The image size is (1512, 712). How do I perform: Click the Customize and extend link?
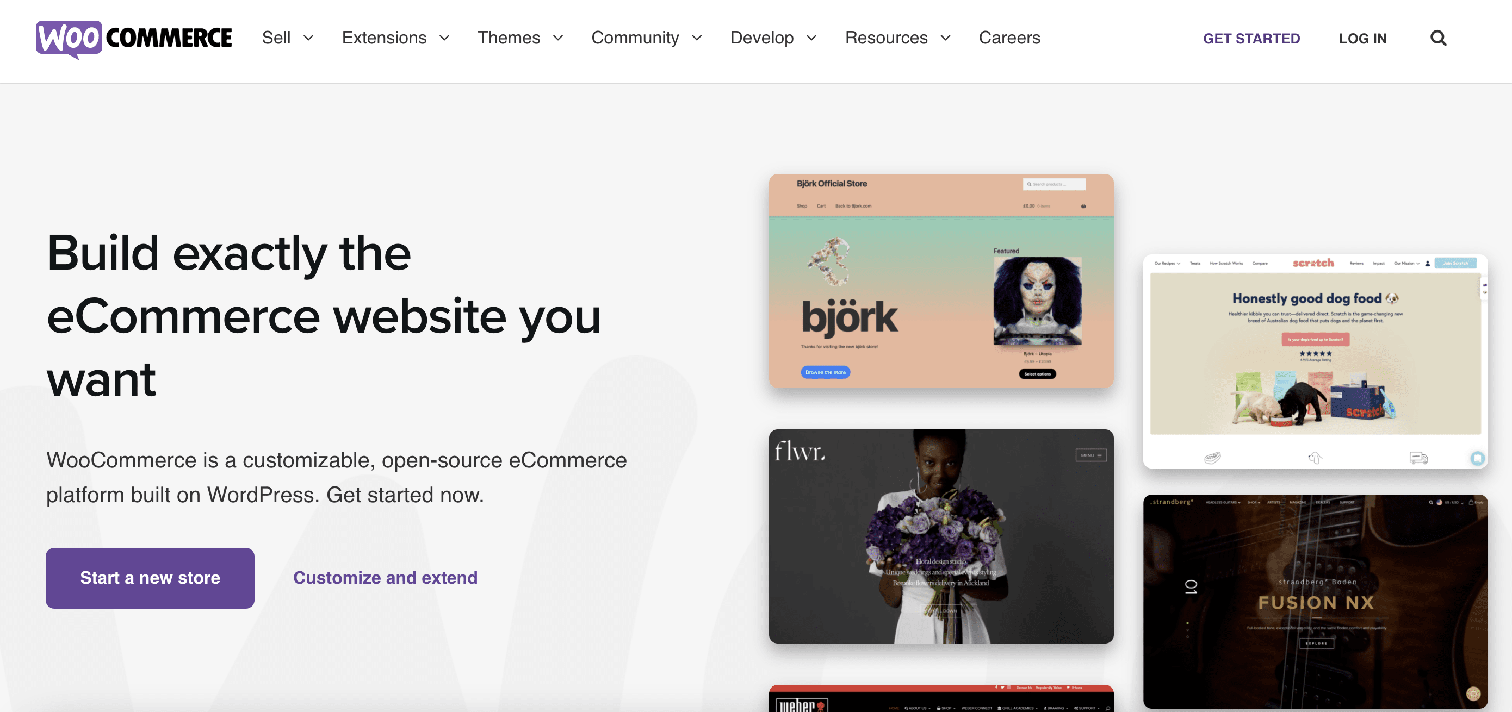(x=385, y=578)
